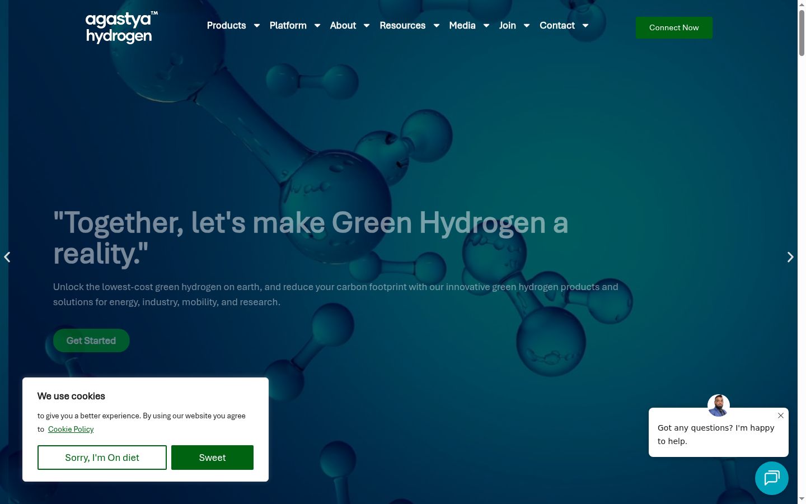
Task: Expand the Contact dropdown arrow
Action: tap(585, 26)
